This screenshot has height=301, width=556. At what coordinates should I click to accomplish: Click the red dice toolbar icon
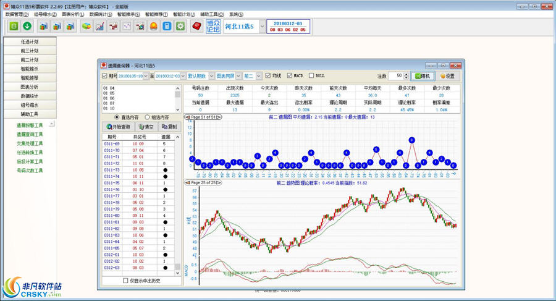(197, 27)
